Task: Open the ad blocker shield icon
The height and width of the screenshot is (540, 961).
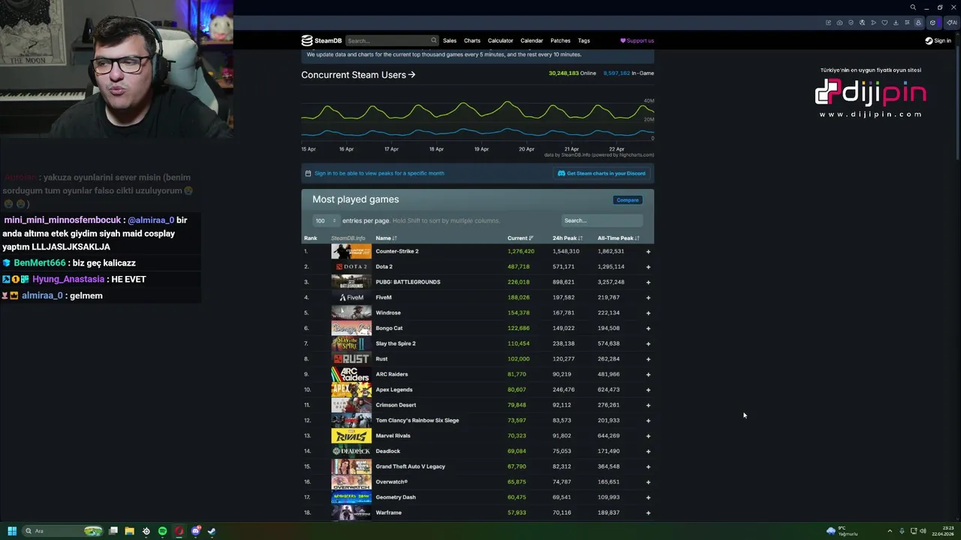Action: pyautogui.click(x=851, y=22)
